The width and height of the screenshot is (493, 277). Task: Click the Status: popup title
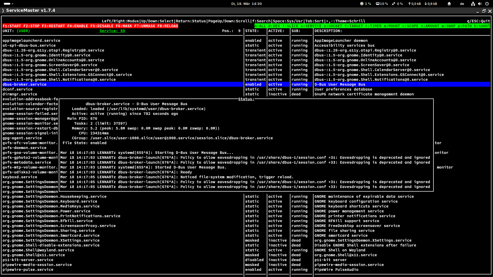coord(246,99)
